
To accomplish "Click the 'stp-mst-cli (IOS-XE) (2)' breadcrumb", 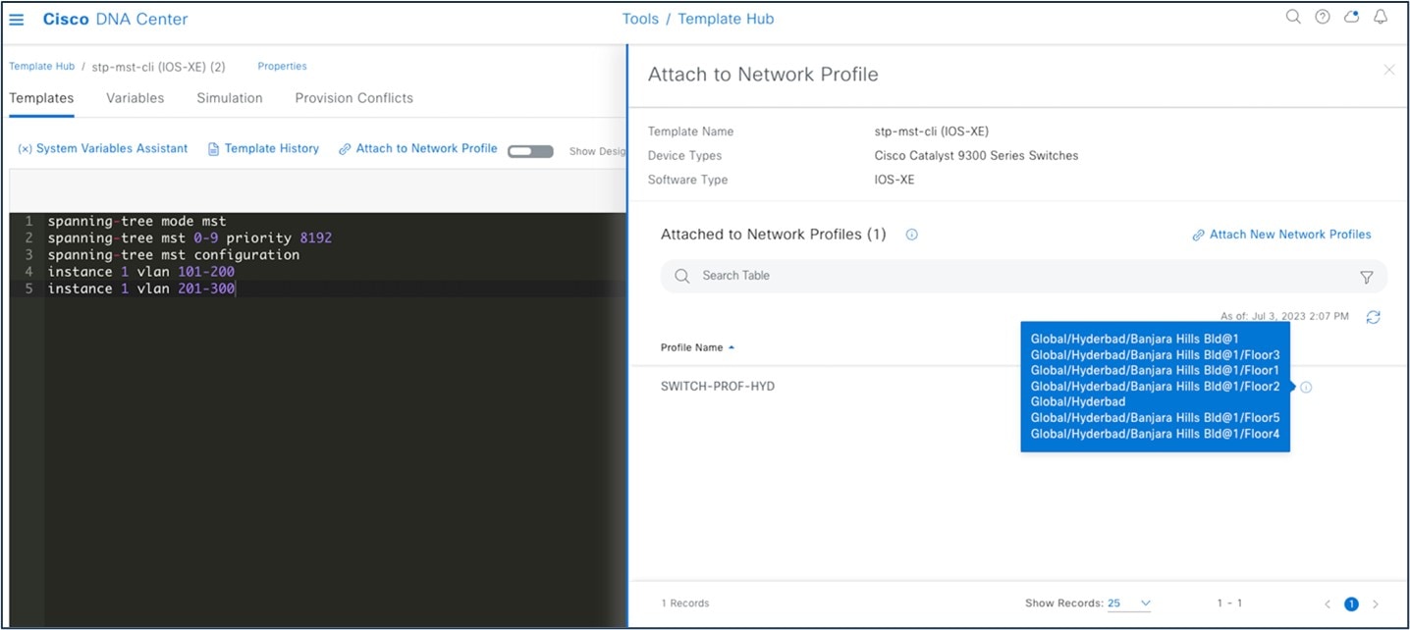I will click(158, 67).
